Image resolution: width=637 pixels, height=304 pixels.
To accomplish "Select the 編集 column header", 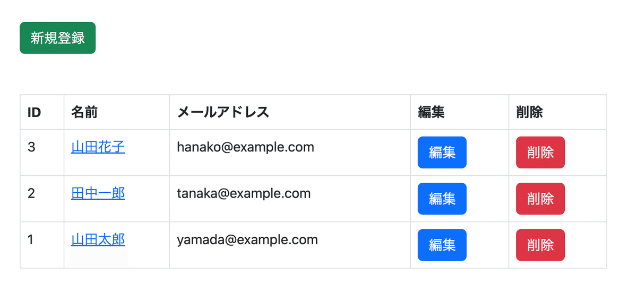I will click(460, 112).
